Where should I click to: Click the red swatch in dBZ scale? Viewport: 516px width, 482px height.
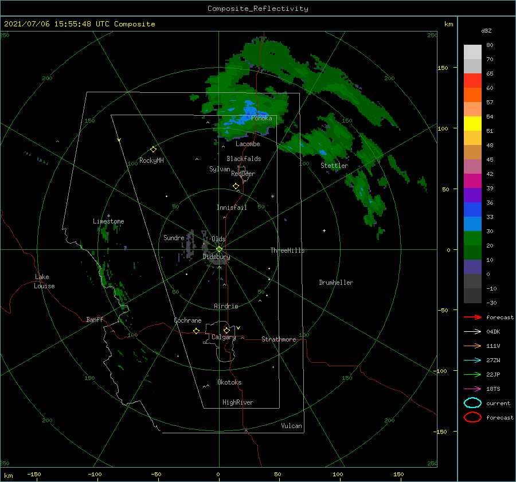click(x=472, y=81)
